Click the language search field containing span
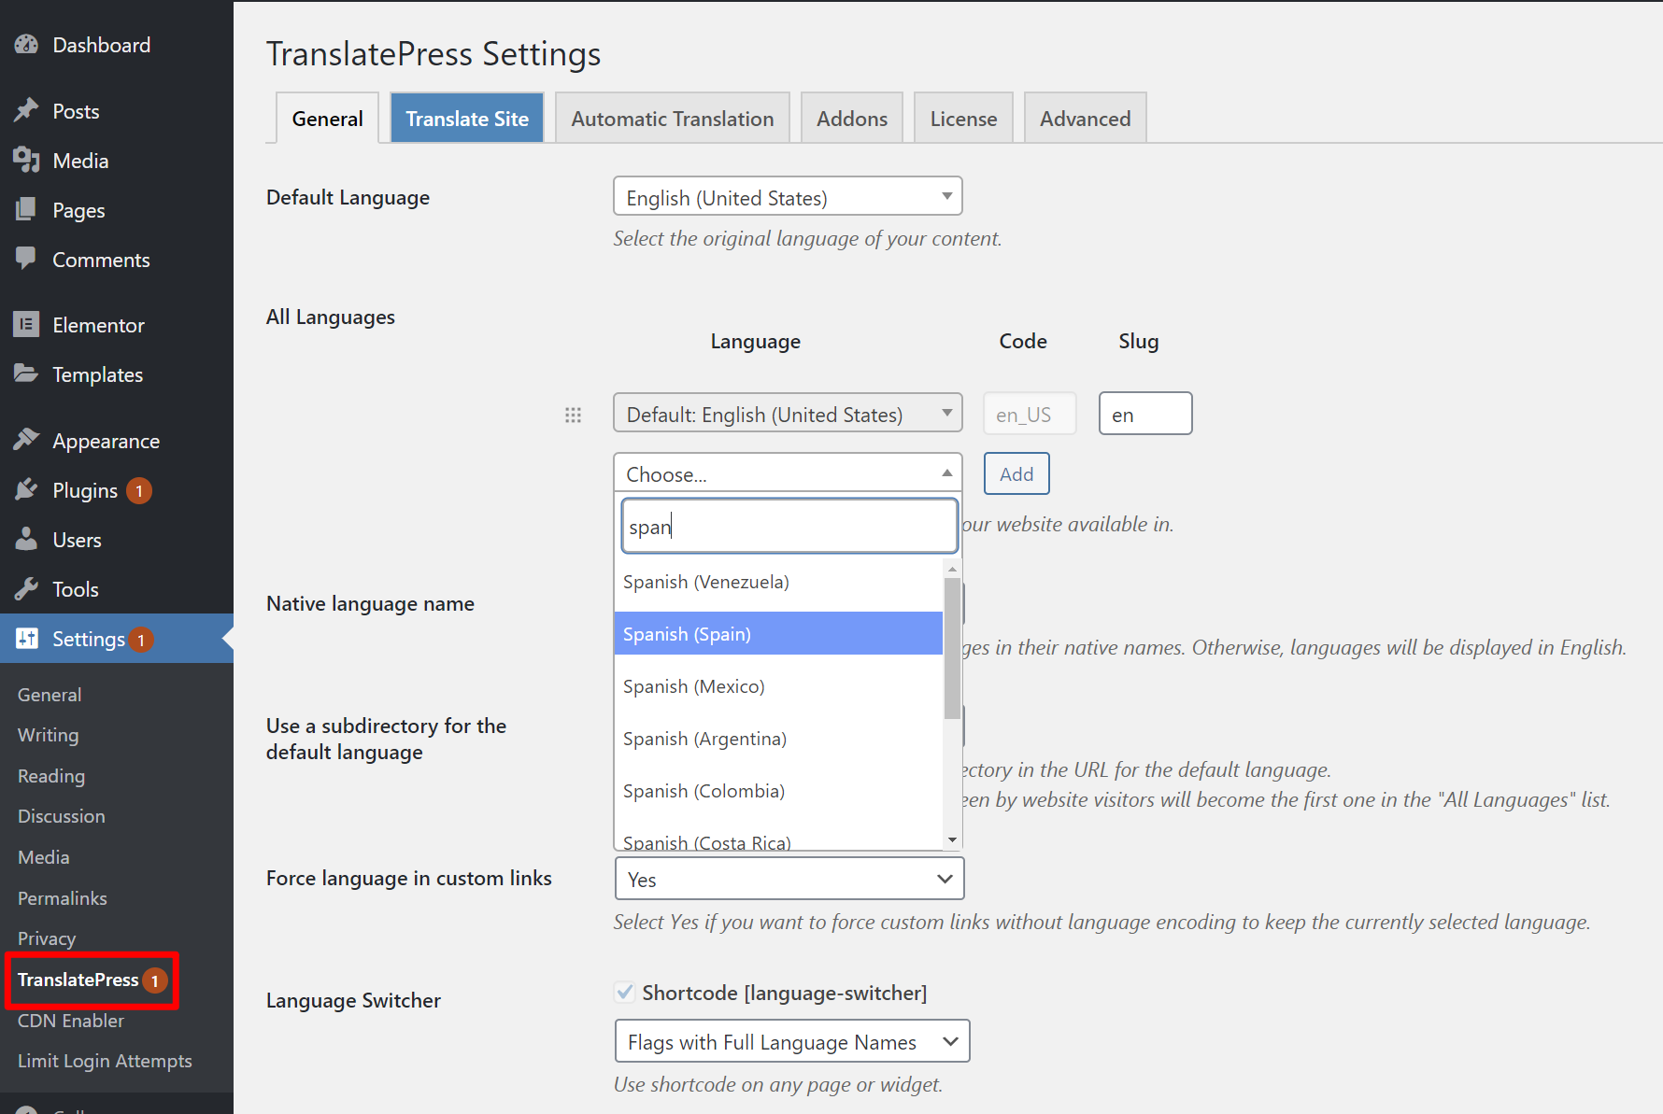Screen dimensions: 1663x1114 point(789,526)
